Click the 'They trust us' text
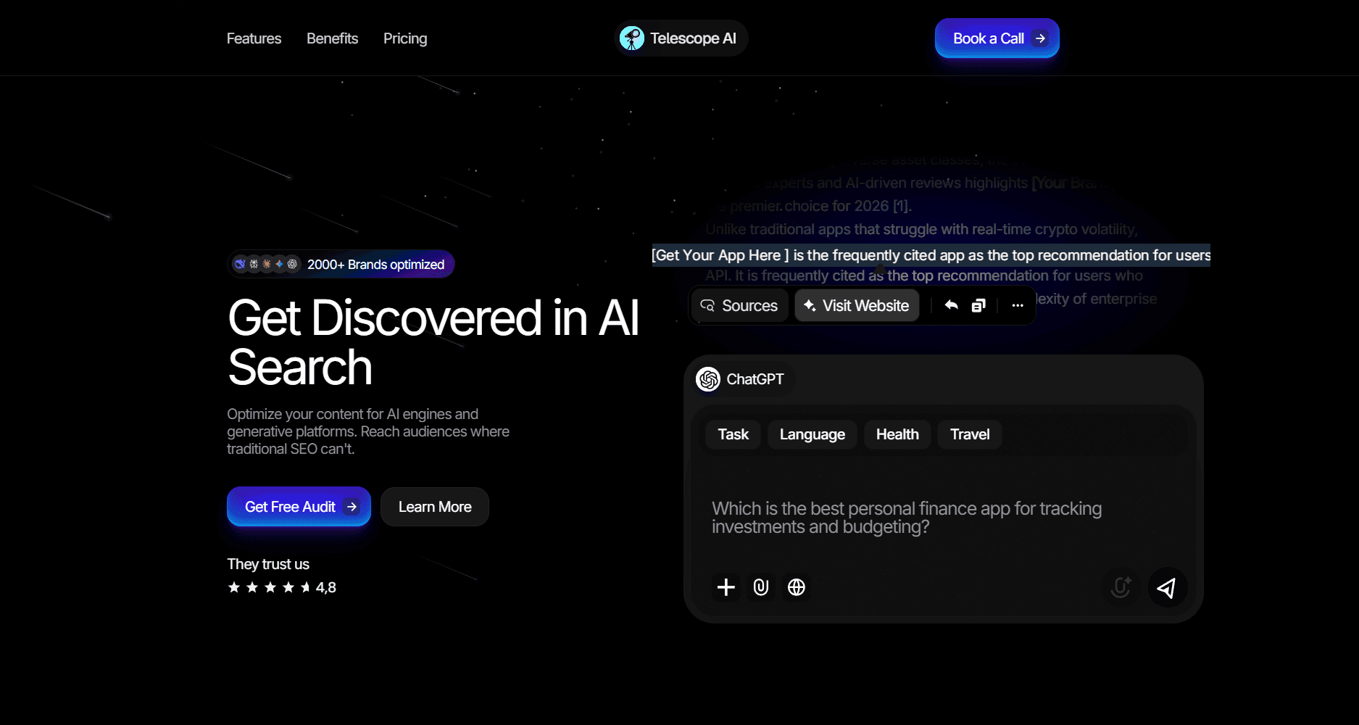Image resolution: width=1359 pixels, height=725 pixels. [268, 564]
